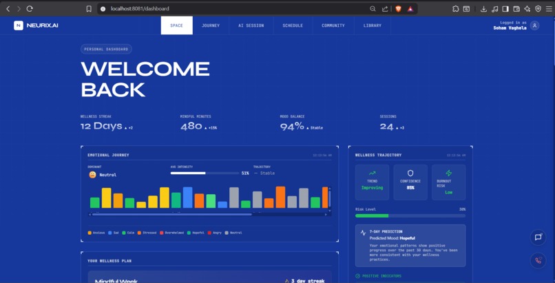
Task: Click the floating phone call button
Action: point(538,261)
